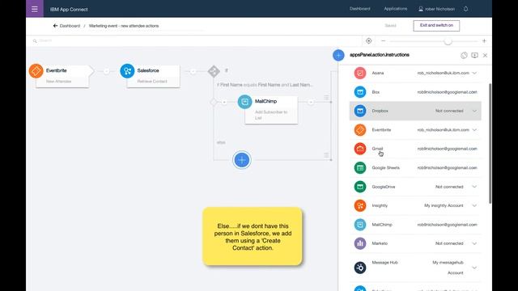Click the If condition summary text
Viewport: 518px width, 291px height.
point(265,85)
